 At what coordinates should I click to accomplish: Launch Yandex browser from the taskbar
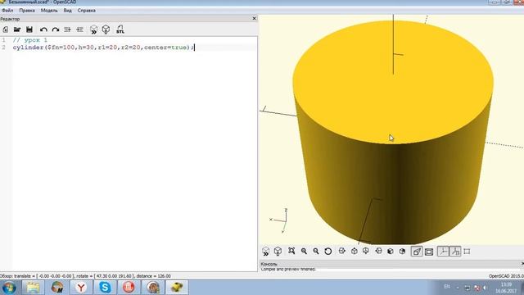point(81,288)
